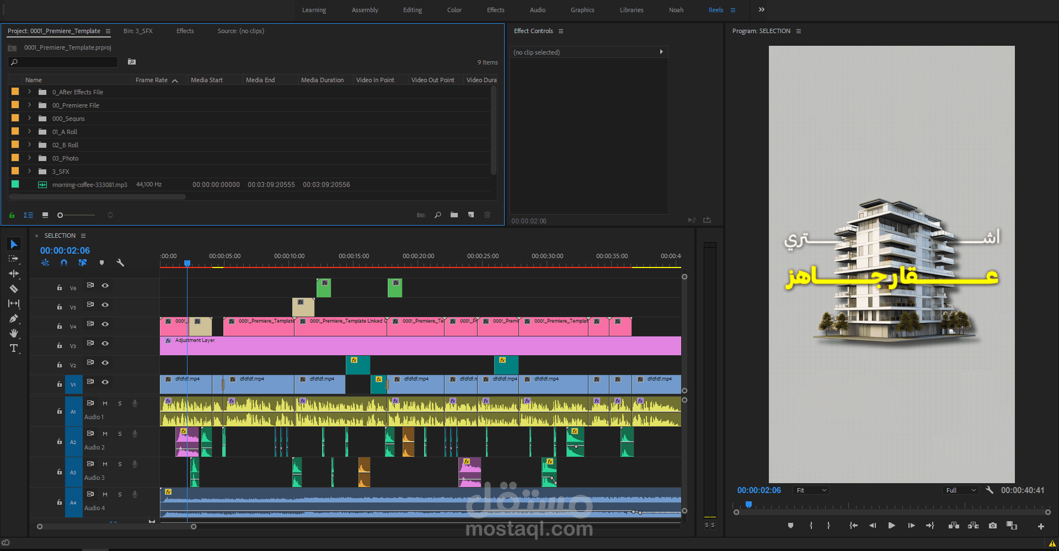The height and width of the screenshot is (551, 1059).
Task: Select the morning-coffee-333081.mp3 file
Action: [89, 185]
